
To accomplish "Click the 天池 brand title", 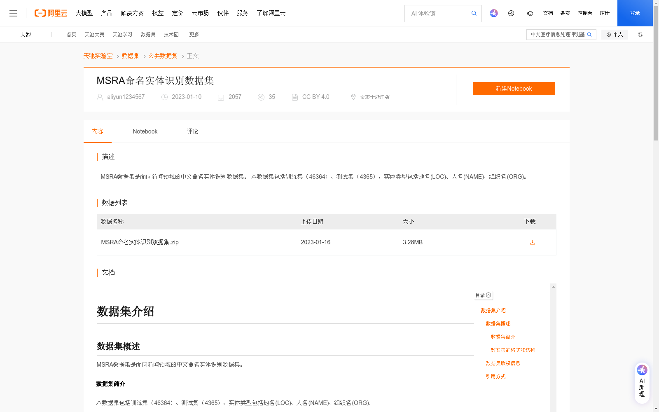I will [x=26, y=35].
